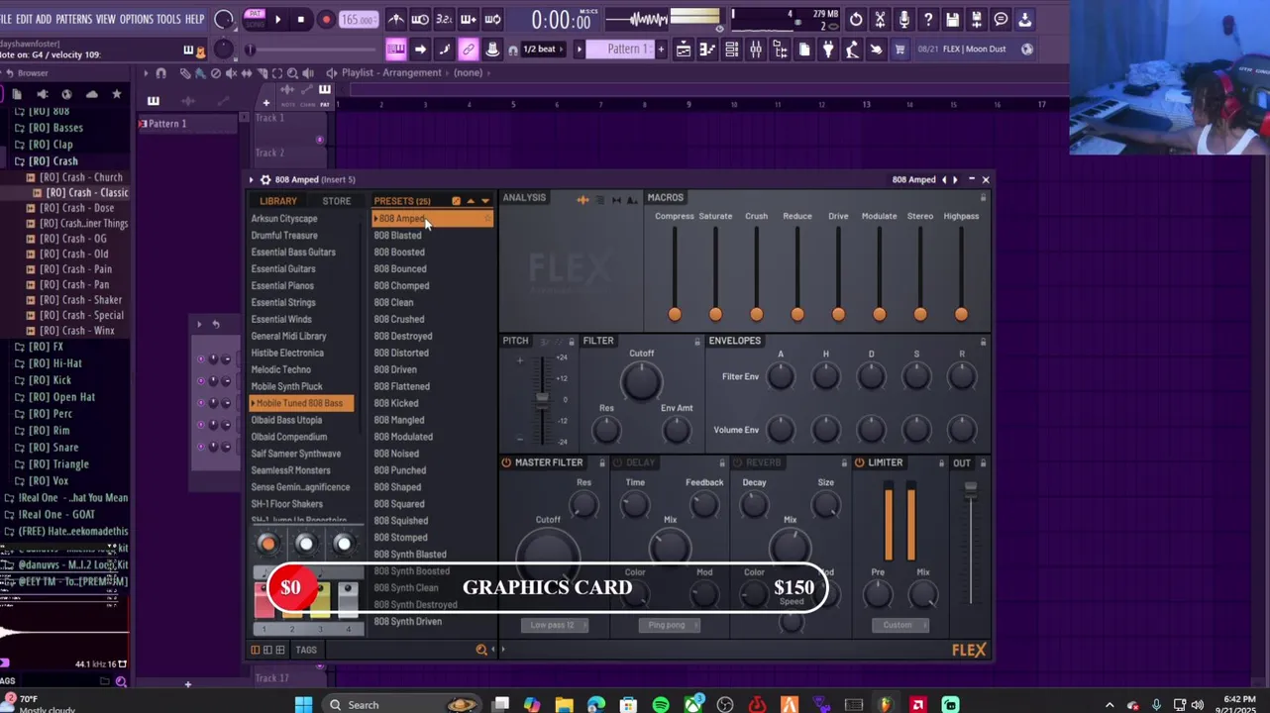Click the Drive macro slider handle
The height and width of the screenshot is (713, 1270).
pos(838,315)
